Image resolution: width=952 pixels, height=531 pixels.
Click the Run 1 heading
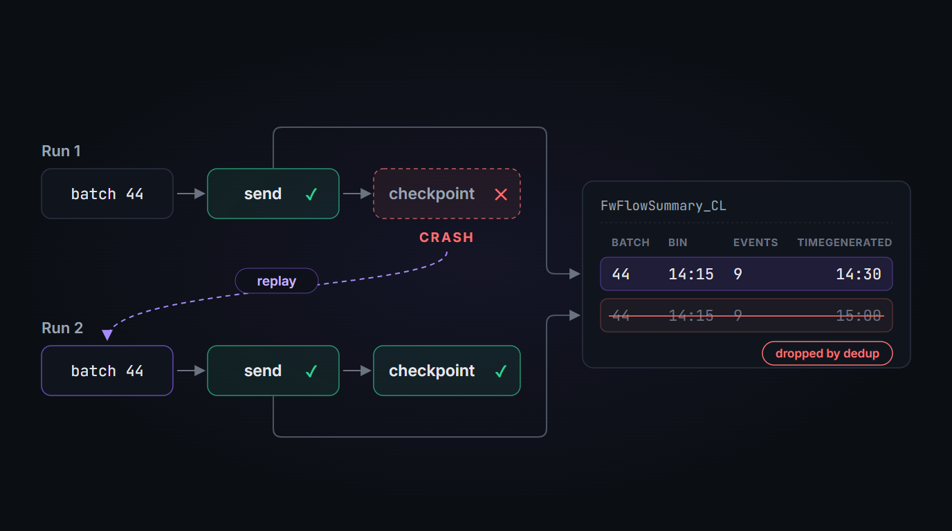coord(62,151)
